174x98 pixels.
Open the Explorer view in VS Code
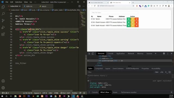pyautogui.click(x=3, y=7)
